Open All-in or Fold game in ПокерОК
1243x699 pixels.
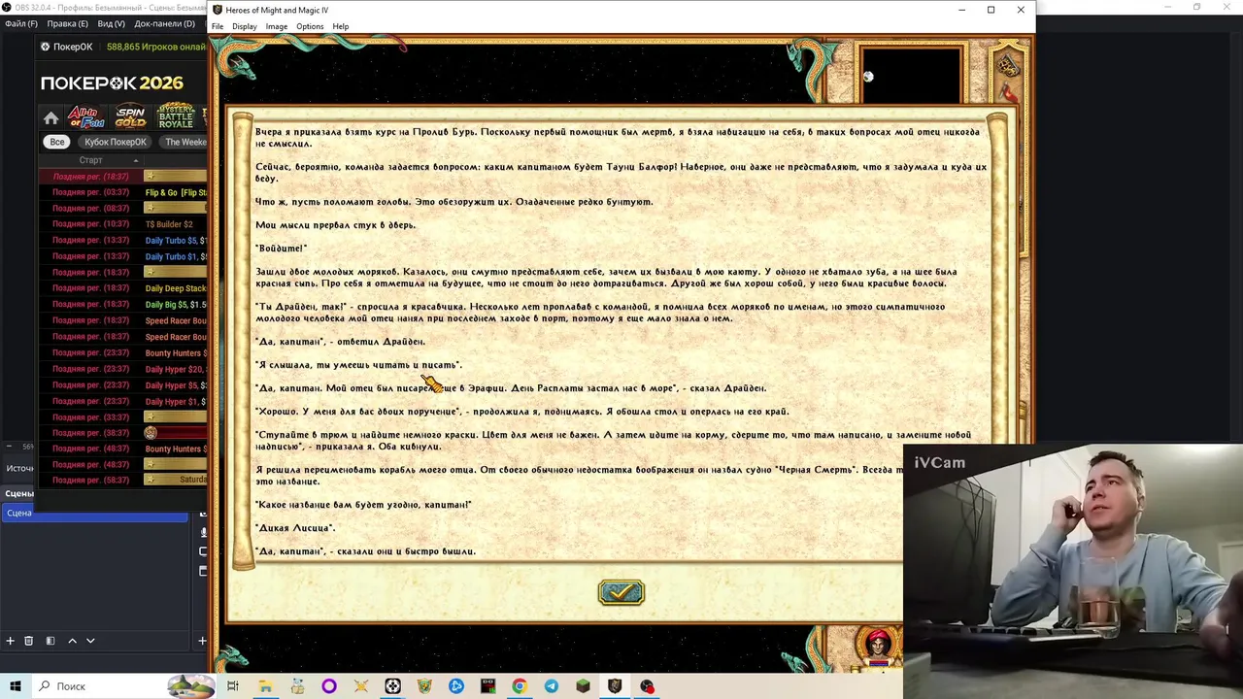(85, 117)
